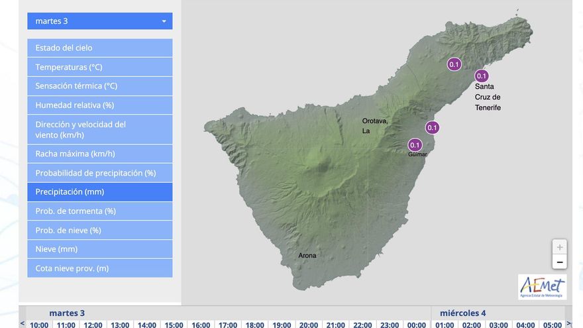The image size is (583, 328).
Task: Select 13:00 on the timeline
Action: pyautogui.click(x=120, y=325)
